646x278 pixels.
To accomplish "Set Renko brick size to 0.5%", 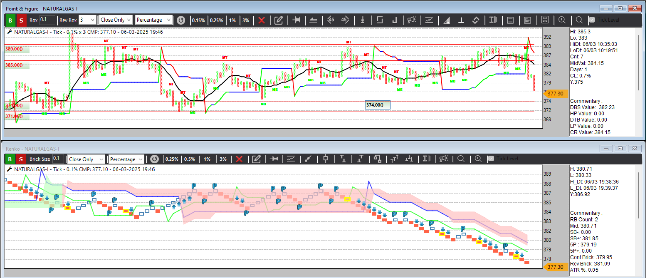I will [190, 159].
